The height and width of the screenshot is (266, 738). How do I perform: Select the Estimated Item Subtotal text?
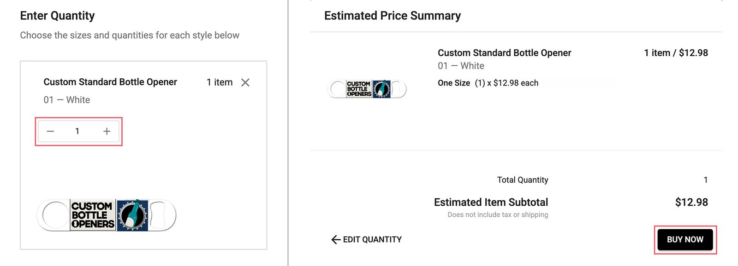[491, 202]
